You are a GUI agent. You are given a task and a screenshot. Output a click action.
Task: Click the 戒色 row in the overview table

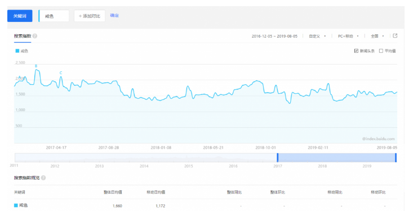206,205
